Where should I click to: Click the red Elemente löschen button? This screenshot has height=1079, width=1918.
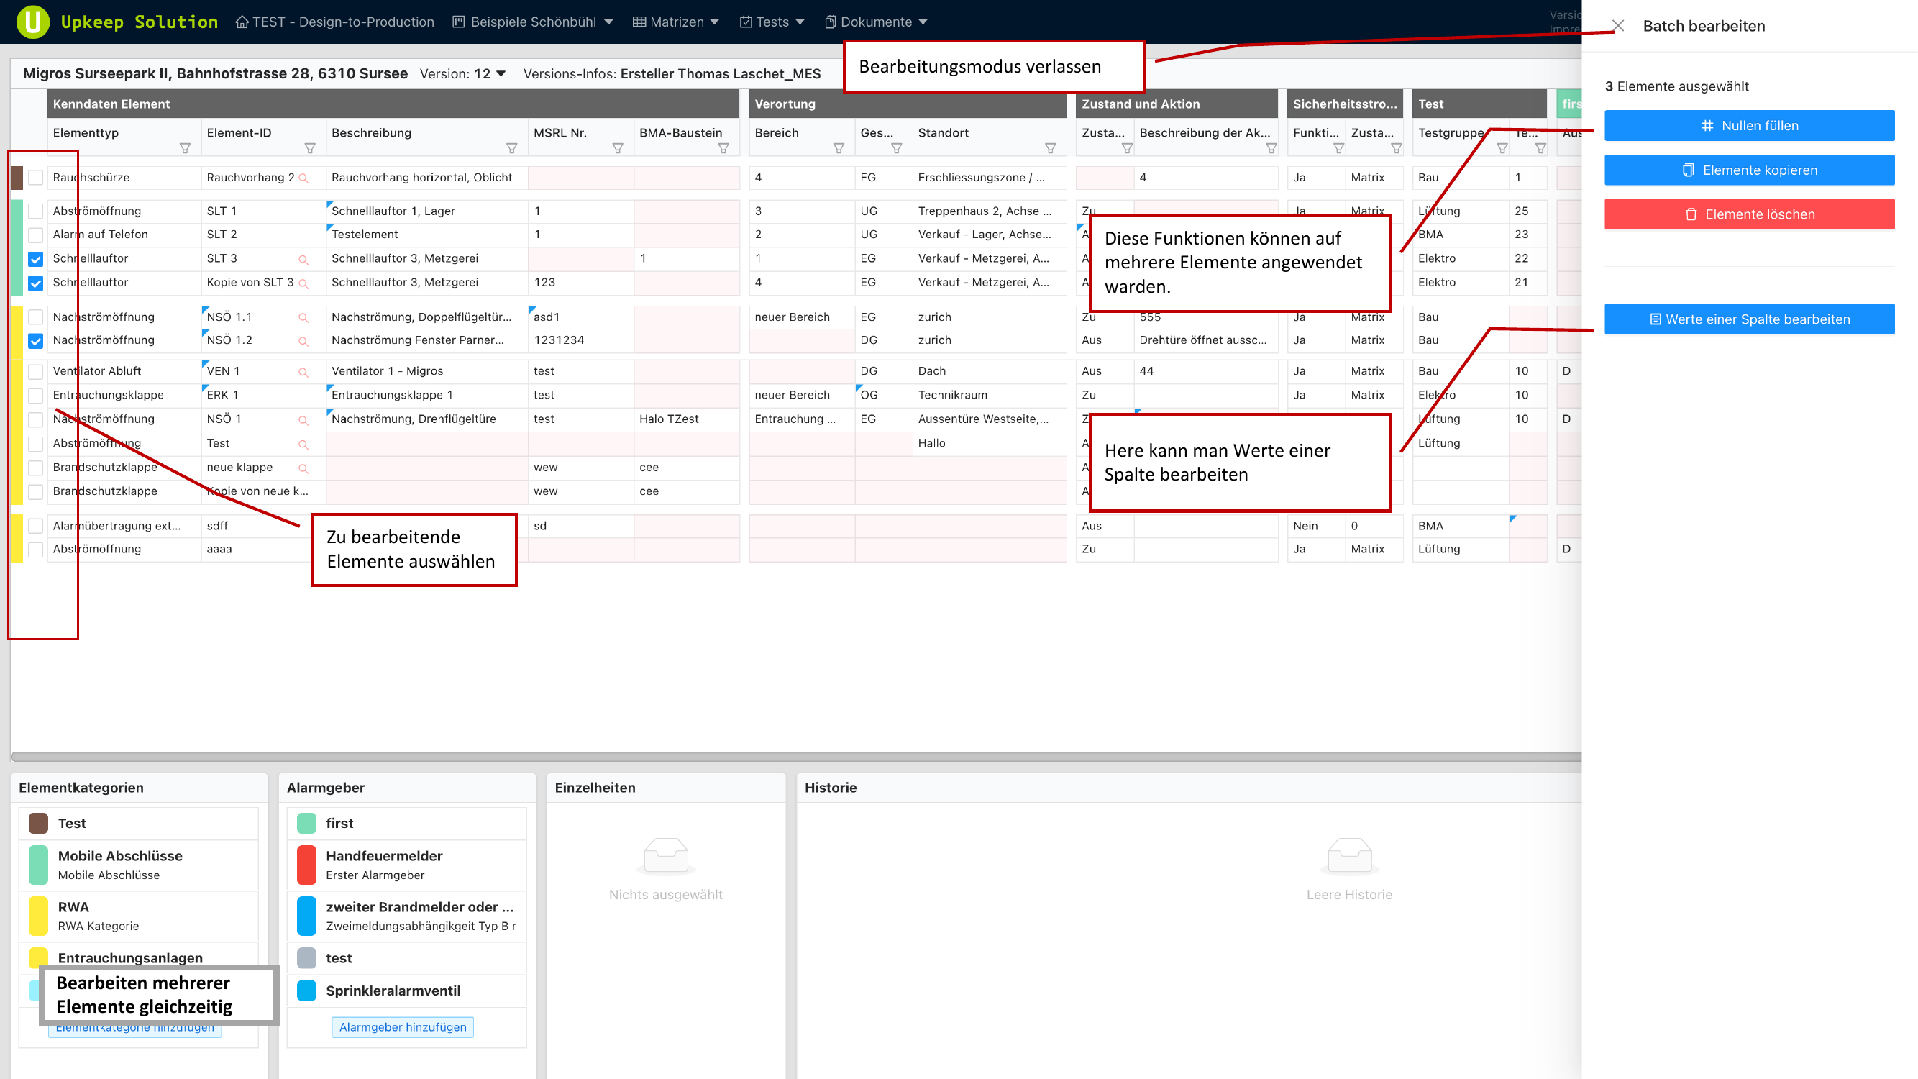point(1749,214)
